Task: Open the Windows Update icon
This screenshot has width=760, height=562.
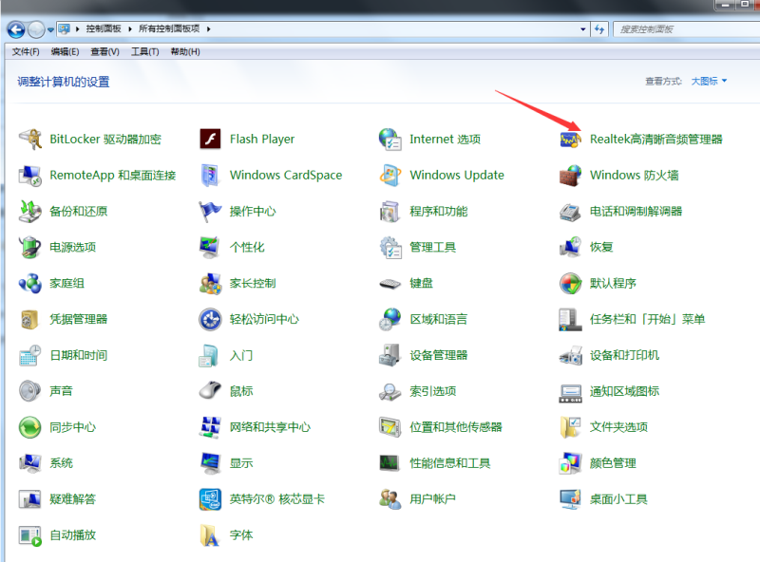Action: point(390,176)
